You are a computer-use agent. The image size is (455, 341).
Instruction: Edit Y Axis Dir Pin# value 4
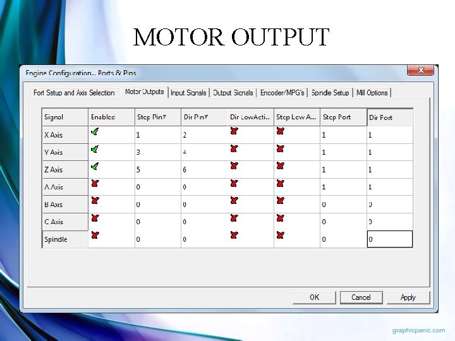pos(204,152)
